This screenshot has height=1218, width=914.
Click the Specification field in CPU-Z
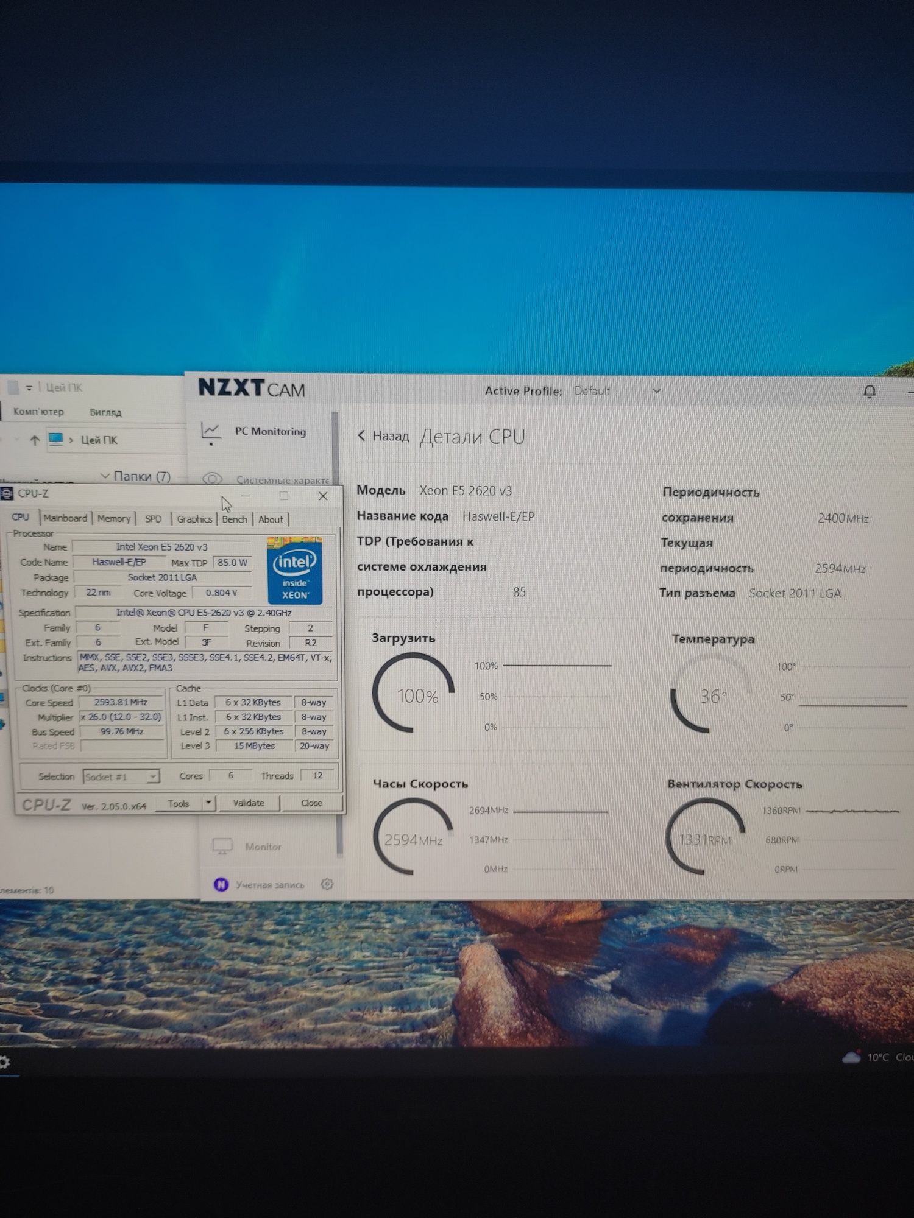click(204, 613)
